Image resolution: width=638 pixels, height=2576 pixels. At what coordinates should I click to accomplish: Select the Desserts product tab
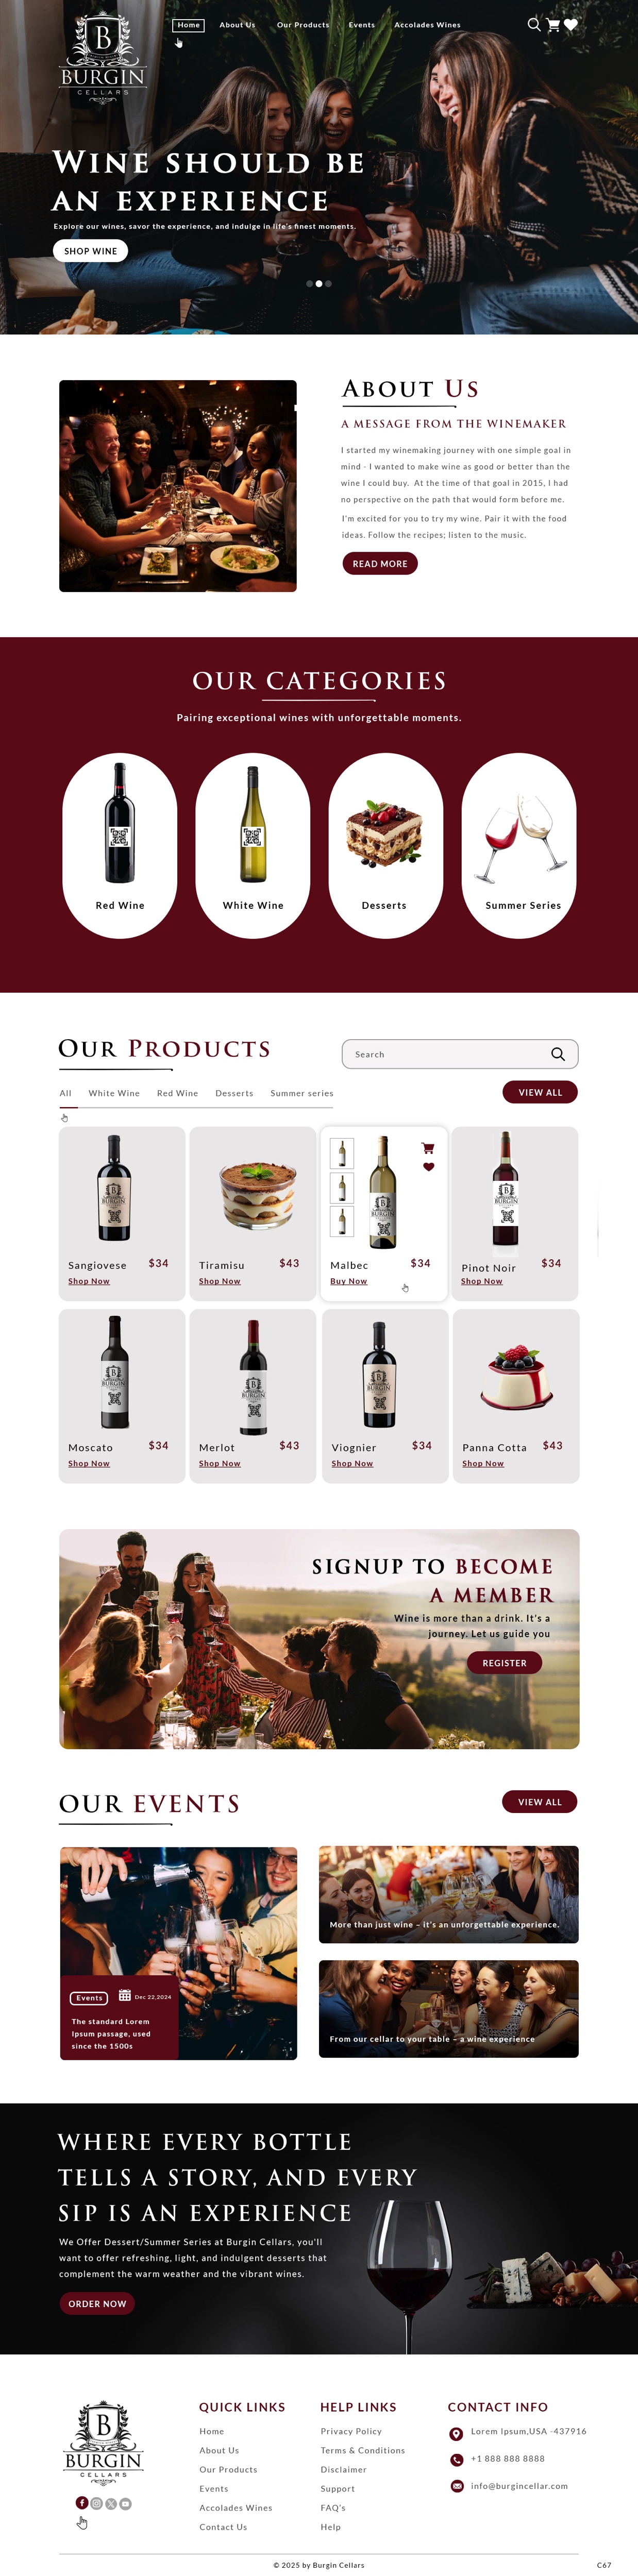234,1093
